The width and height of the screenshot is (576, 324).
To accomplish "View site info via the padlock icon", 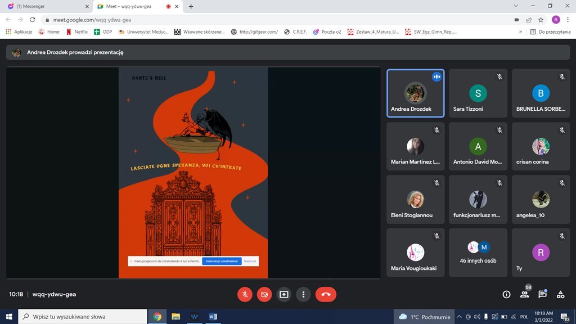I will tap(47, 20).
